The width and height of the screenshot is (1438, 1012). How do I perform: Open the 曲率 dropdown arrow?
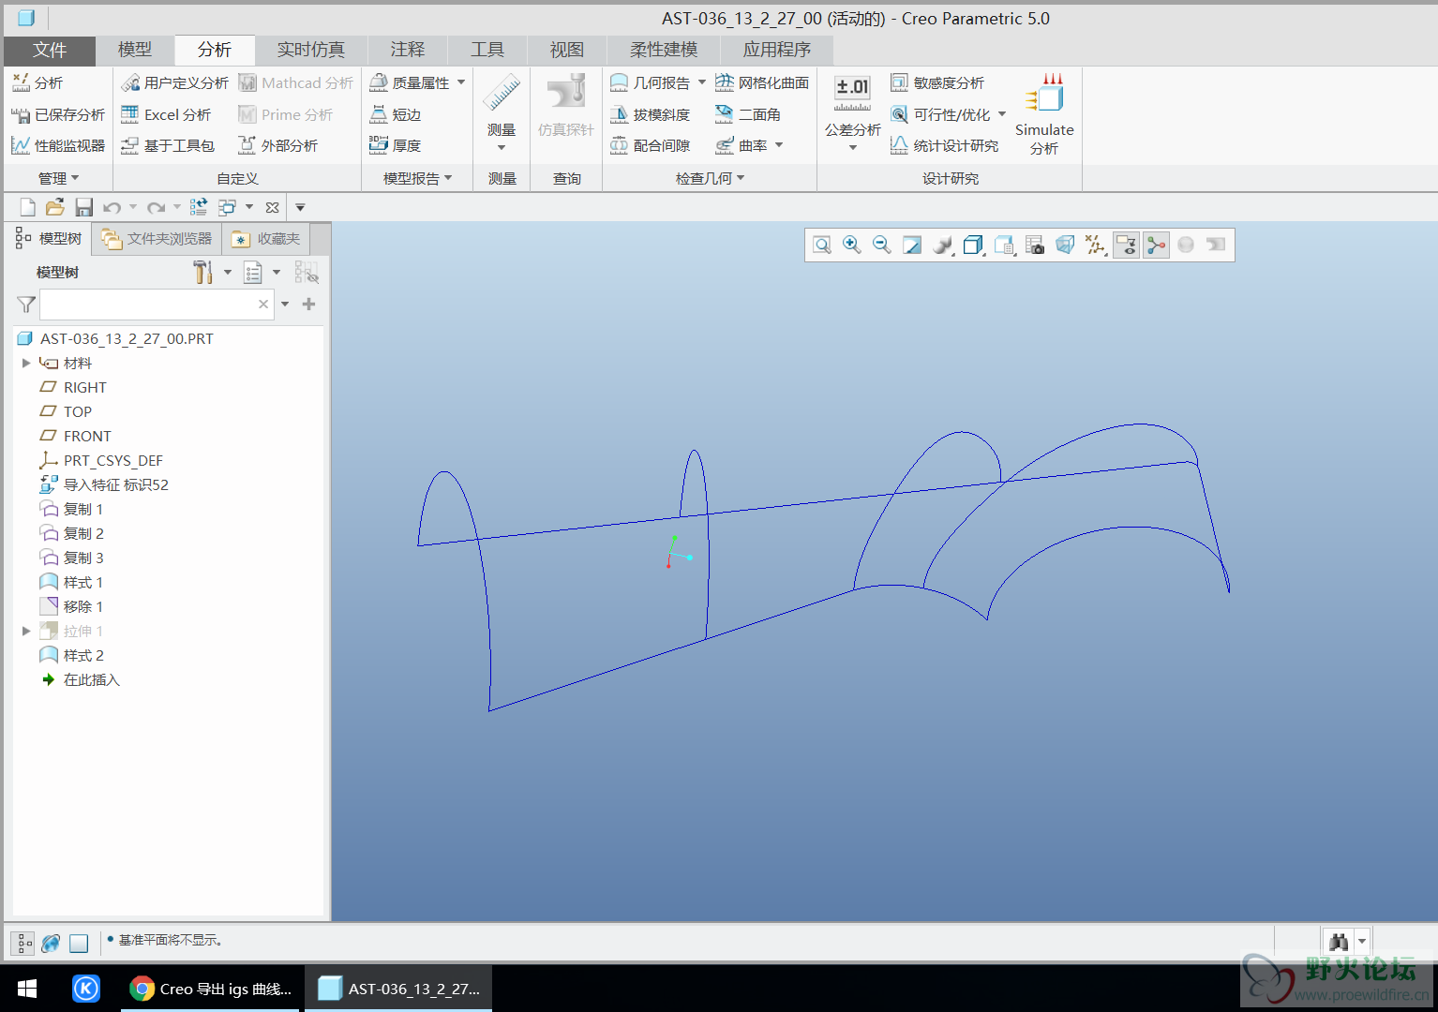click(779, 146)
